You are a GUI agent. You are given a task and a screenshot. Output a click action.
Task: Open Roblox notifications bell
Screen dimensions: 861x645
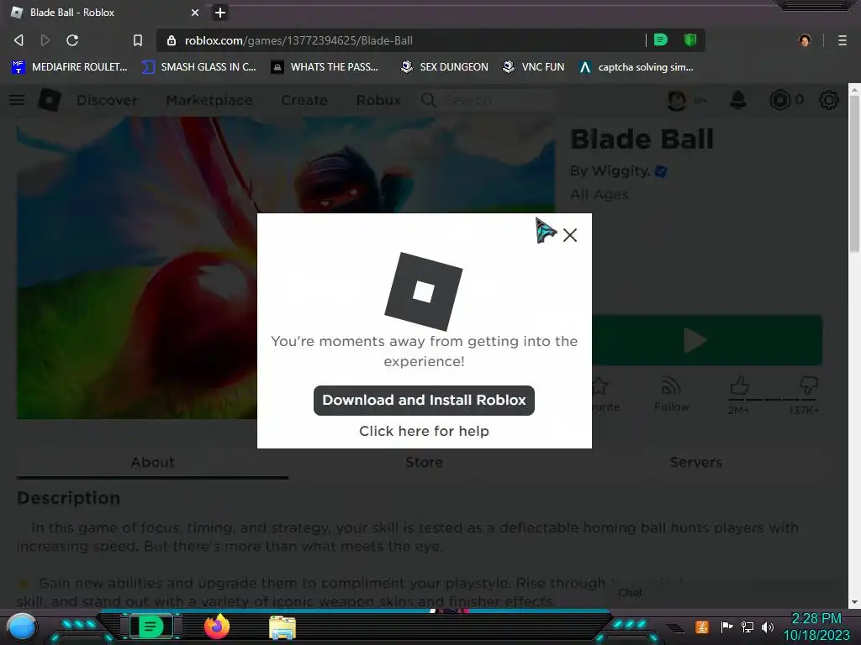[738, 101]
